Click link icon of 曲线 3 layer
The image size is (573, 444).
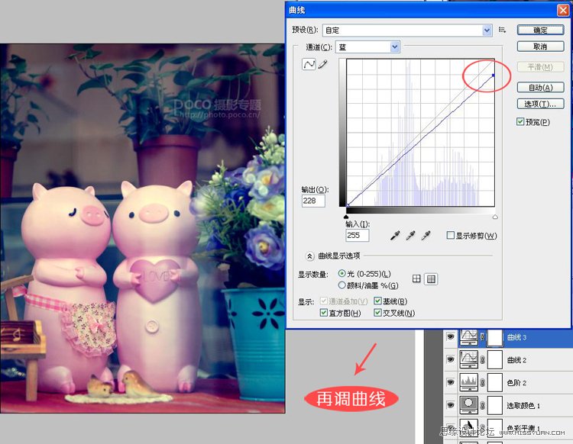[x=482, y=337]
